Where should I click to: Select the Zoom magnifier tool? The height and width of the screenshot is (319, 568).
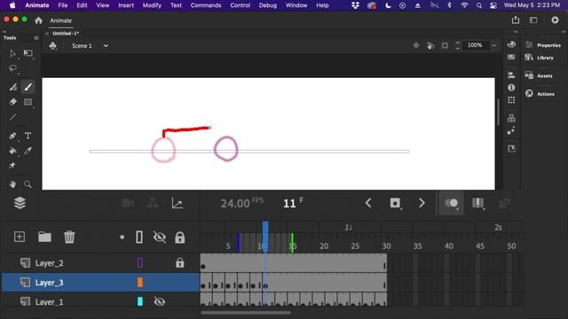(28, 184)
